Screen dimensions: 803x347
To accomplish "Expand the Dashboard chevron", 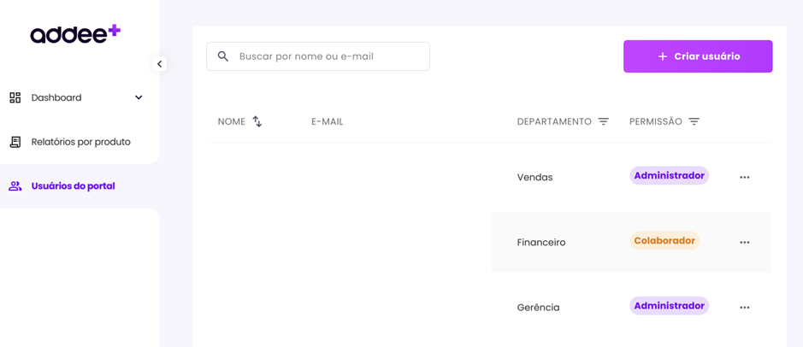I will [139, 97].
